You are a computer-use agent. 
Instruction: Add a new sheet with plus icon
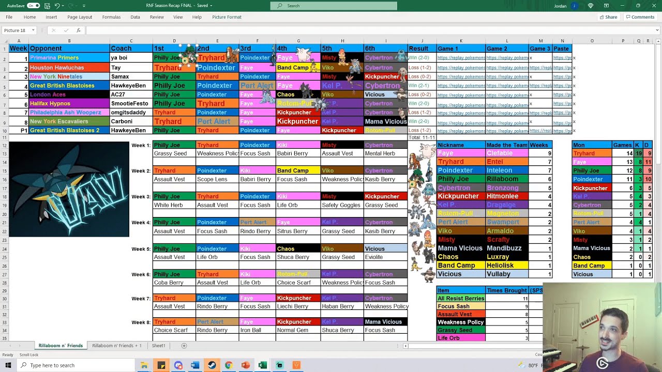pyautogui.click(x=184, y=346)
